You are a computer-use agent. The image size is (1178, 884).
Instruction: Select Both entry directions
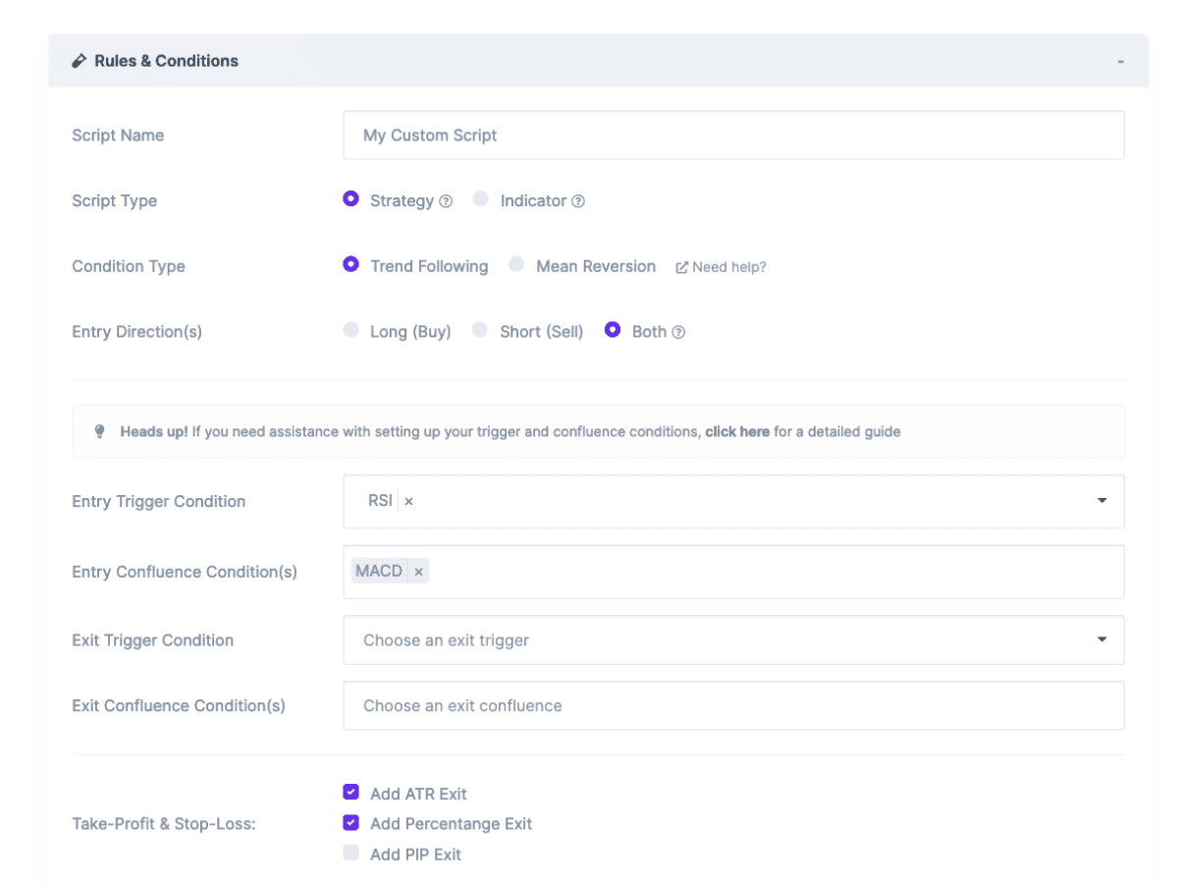pyautogui.click(x=613, y=330)
